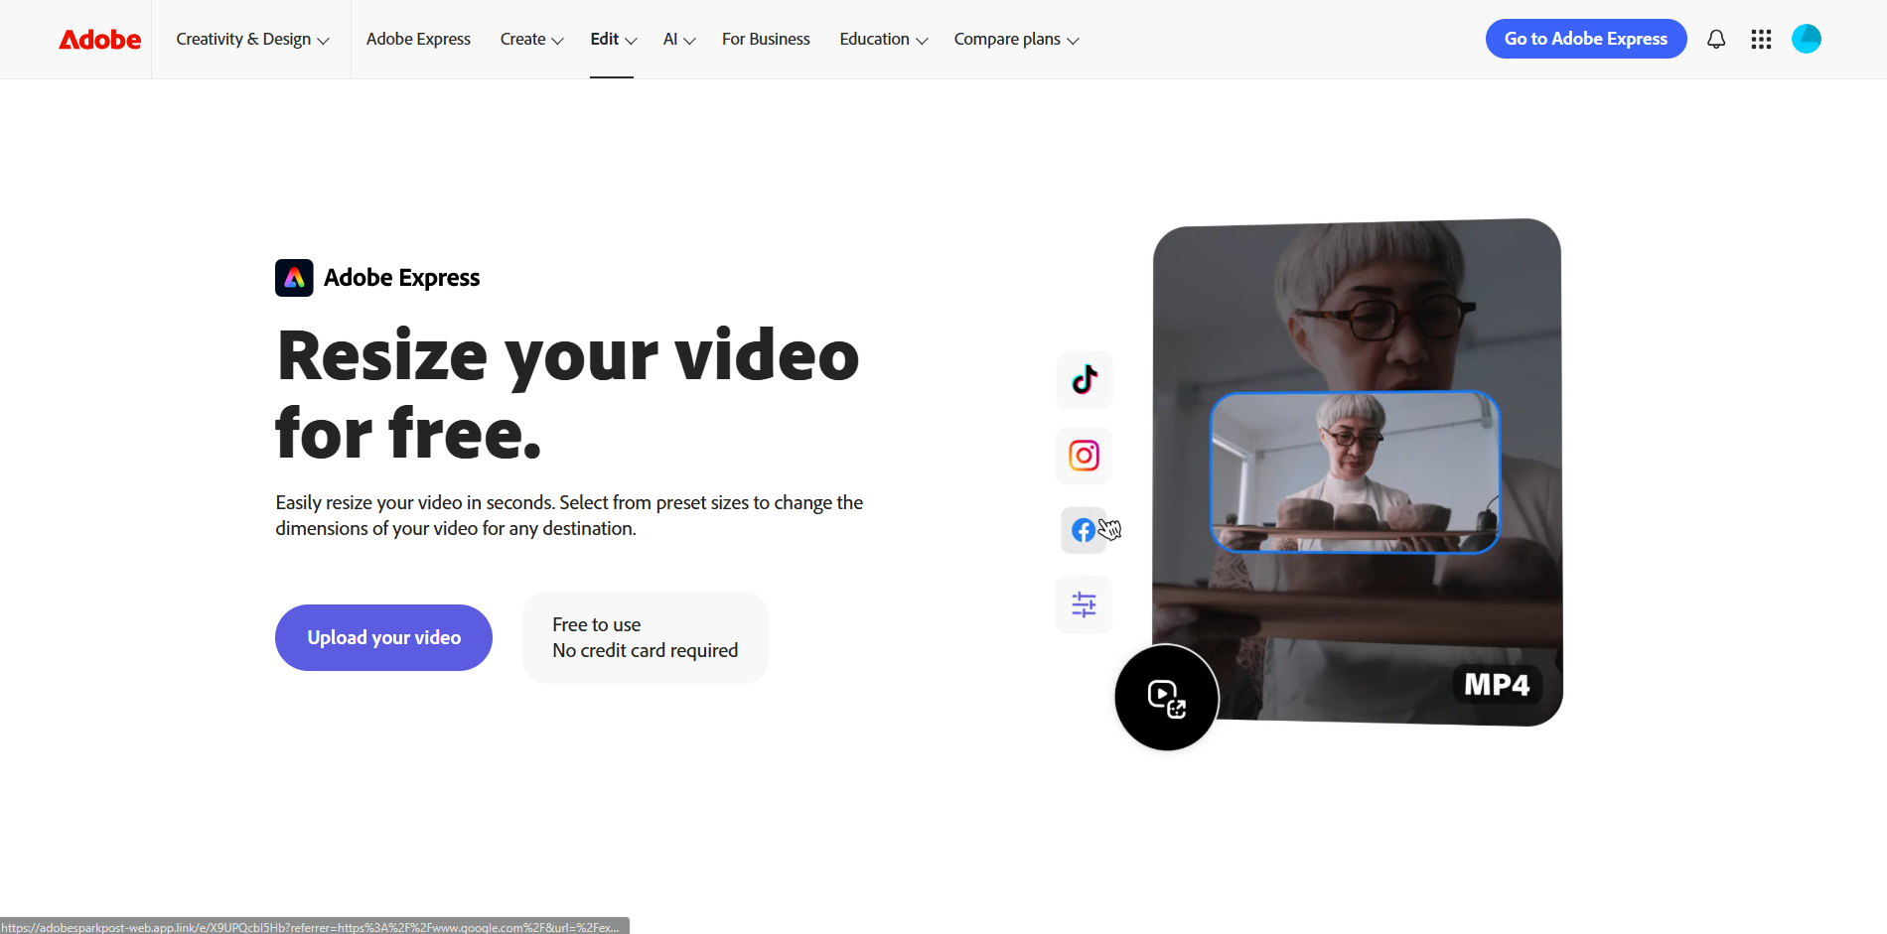Click the Adobe Express nav link
The height and width of the screenshot is (934, 1887).
click(418, 39)
